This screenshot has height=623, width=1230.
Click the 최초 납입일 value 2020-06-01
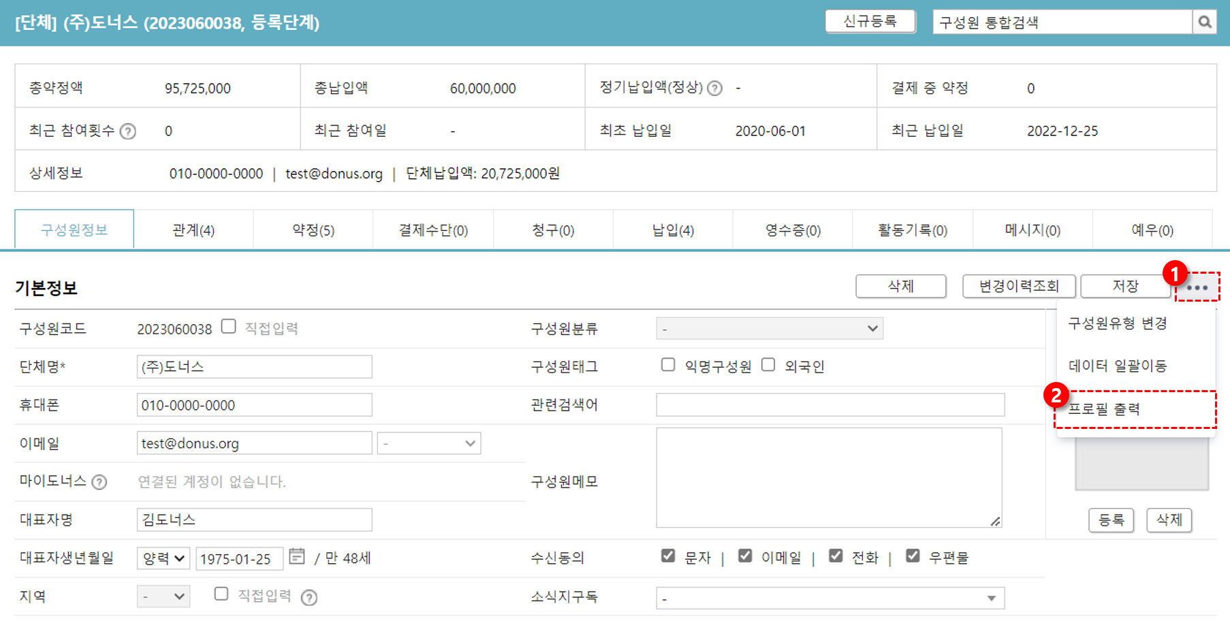click(770, 131)
